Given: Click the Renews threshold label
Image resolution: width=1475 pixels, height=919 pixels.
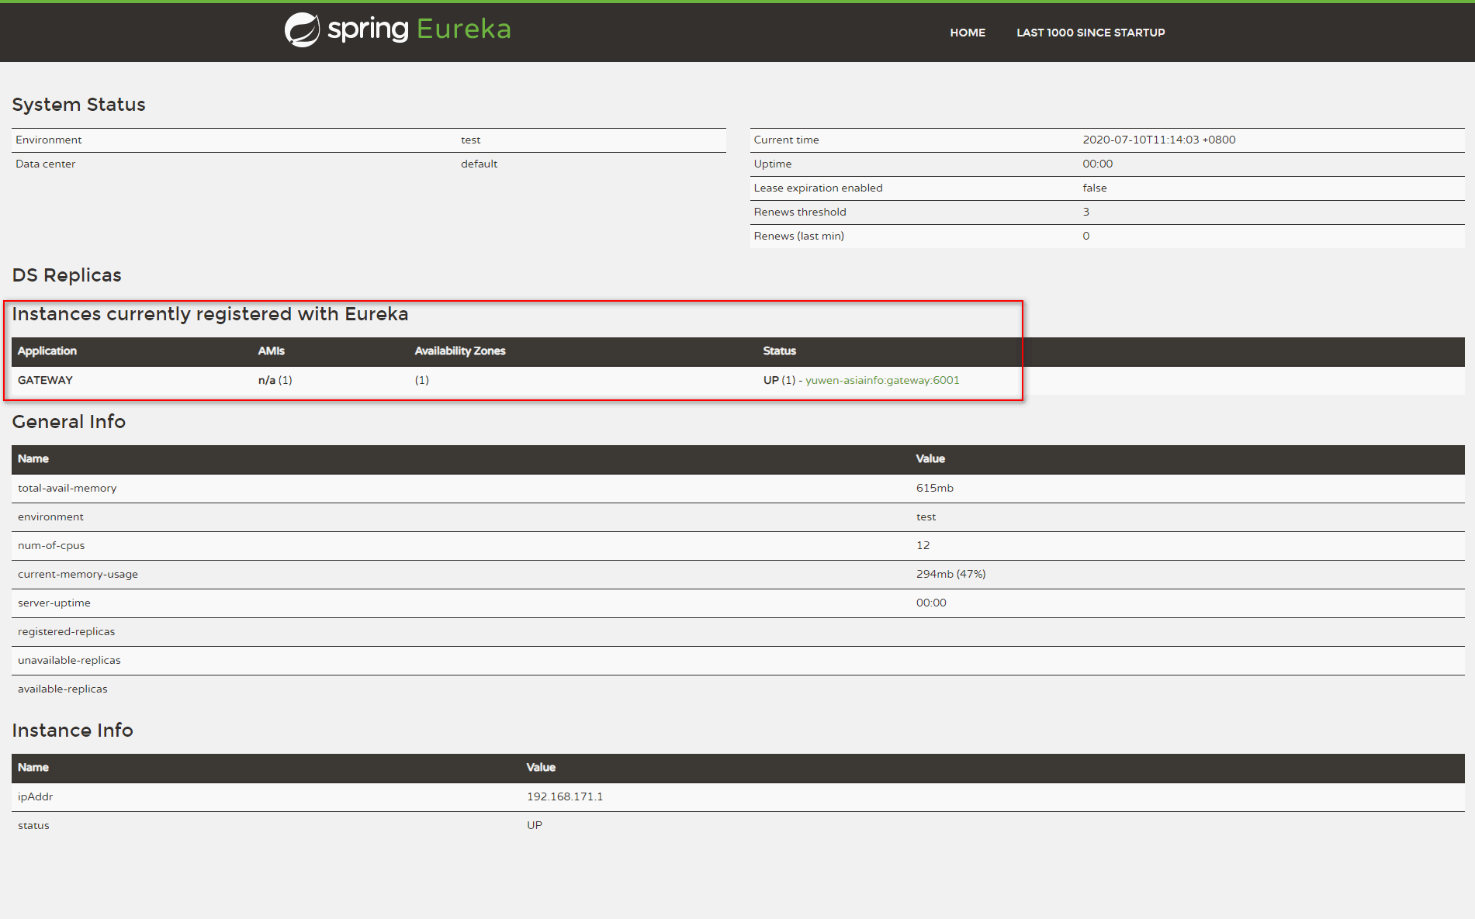Looking at the screenshot, I should (800, 212).
